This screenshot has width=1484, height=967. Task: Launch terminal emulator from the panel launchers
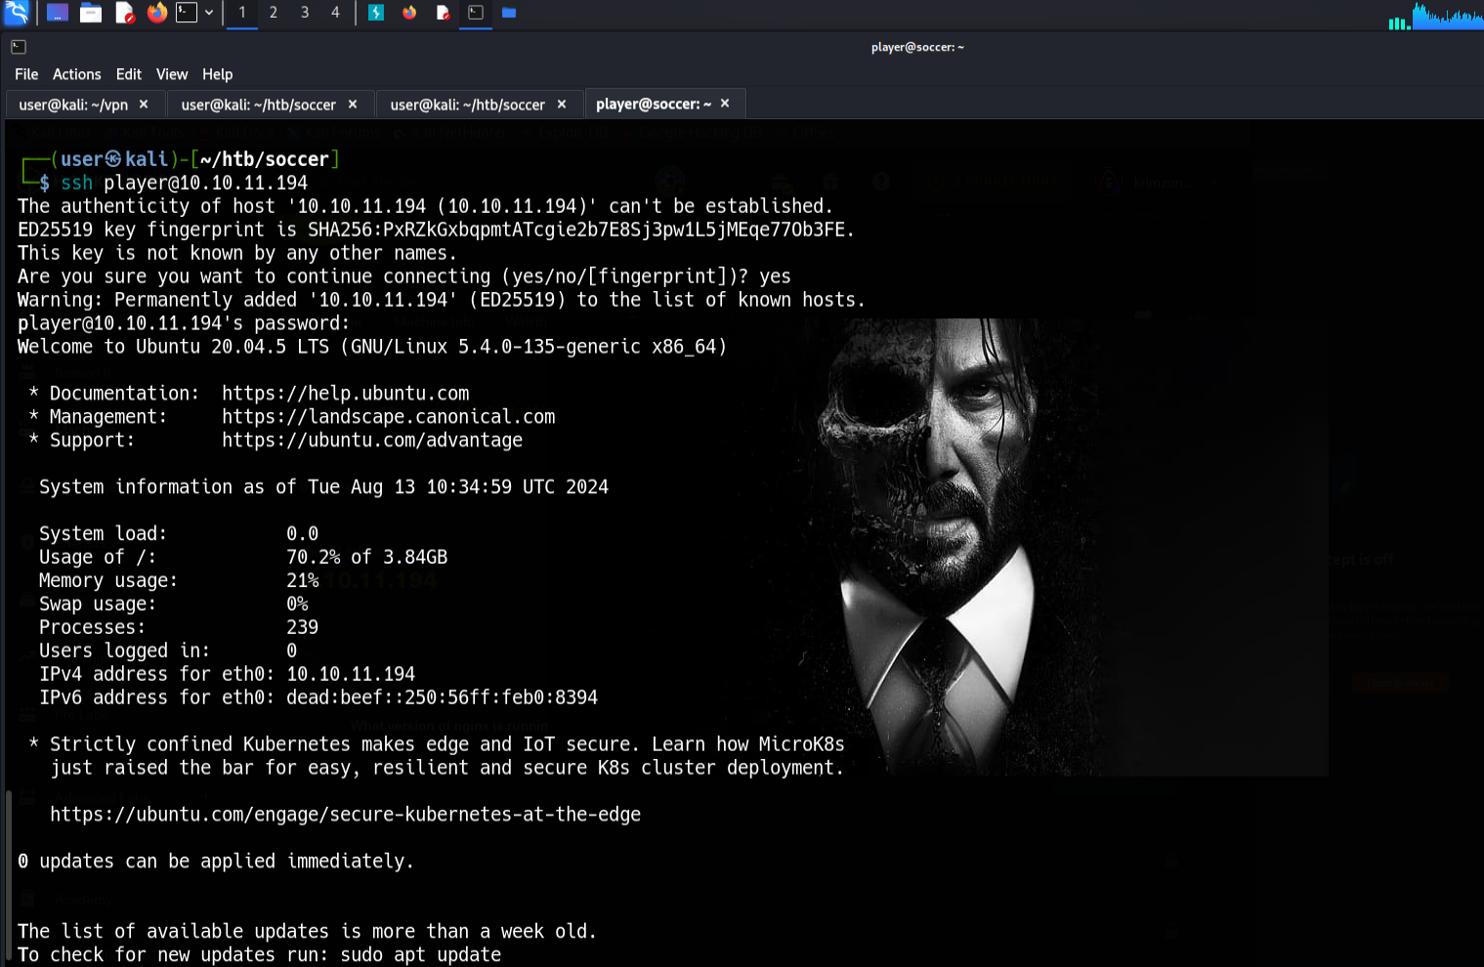pos(187,13)
